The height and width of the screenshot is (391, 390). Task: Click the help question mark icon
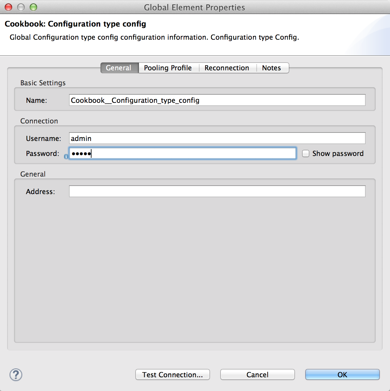(16, 375)
